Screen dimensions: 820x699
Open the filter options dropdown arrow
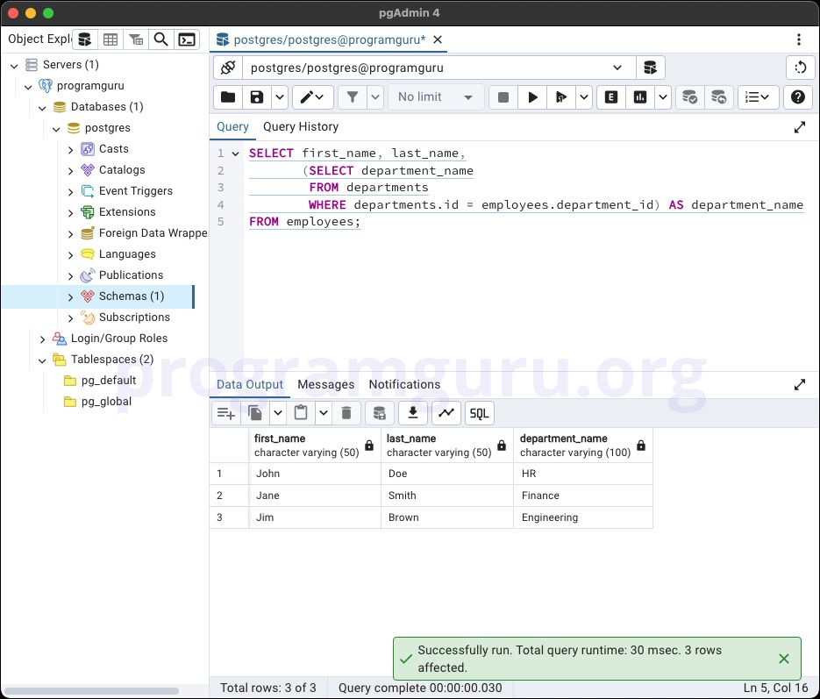click(x=375, y=96)
